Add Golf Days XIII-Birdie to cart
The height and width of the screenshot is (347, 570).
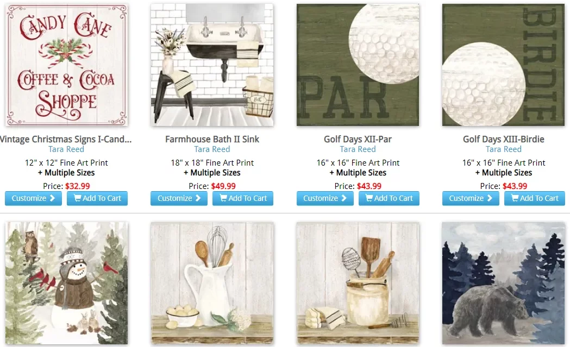pyautogui.click(x=534, y=198)
